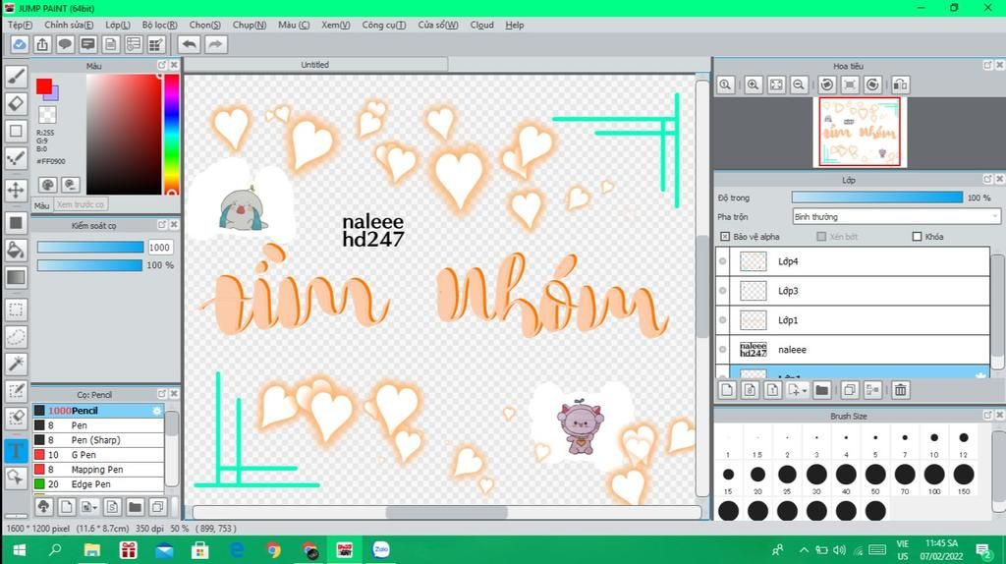The width and height of the screenshot is (1006, 564).
Task: Click the red foreground color swatch
Action: click(x=43, y=86)
